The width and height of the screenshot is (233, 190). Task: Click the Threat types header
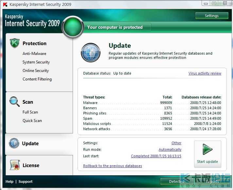[x=94, y=97]
